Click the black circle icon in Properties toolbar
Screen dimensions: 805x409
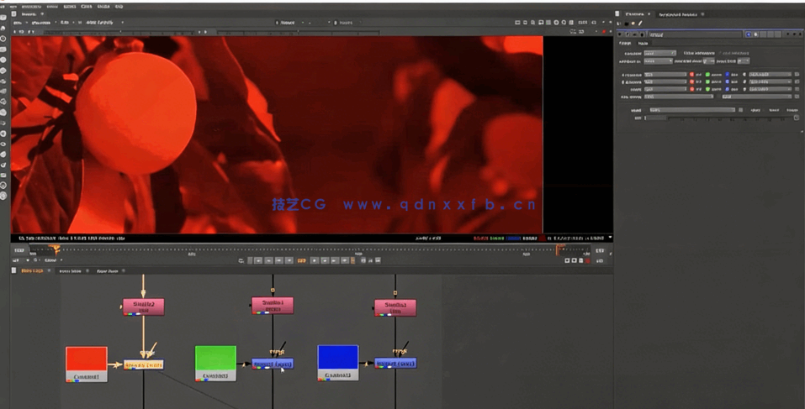[x=627, y=24]
